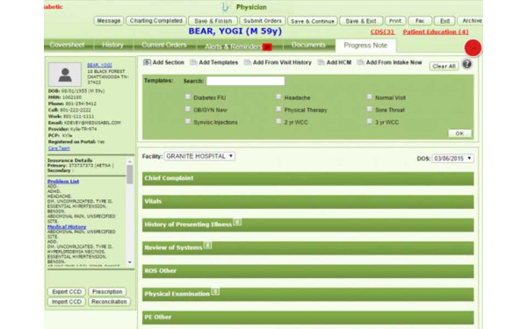The height and width of the screenshot is (329, 527).
Task: Click the Save & Continue button
Action: click(313, 21)
